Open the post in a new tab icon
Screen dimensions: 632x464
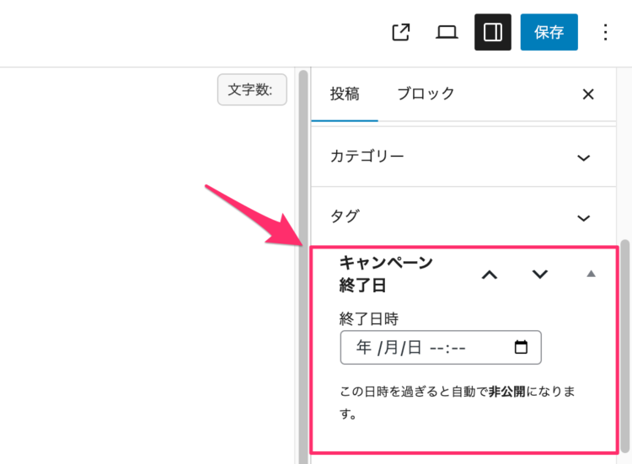(x=401, y=32)
